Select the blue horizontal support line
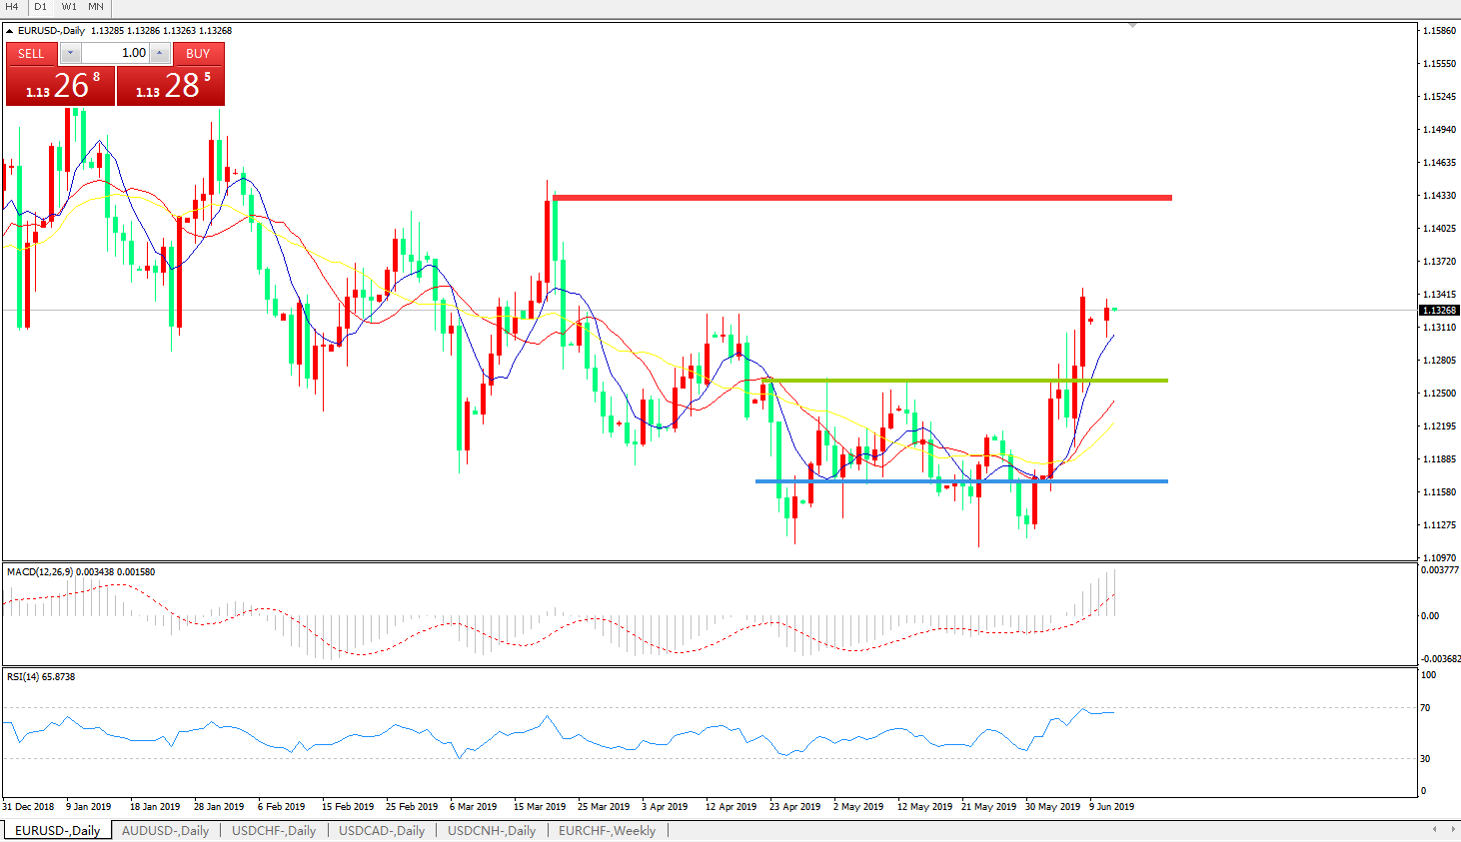 959,481
